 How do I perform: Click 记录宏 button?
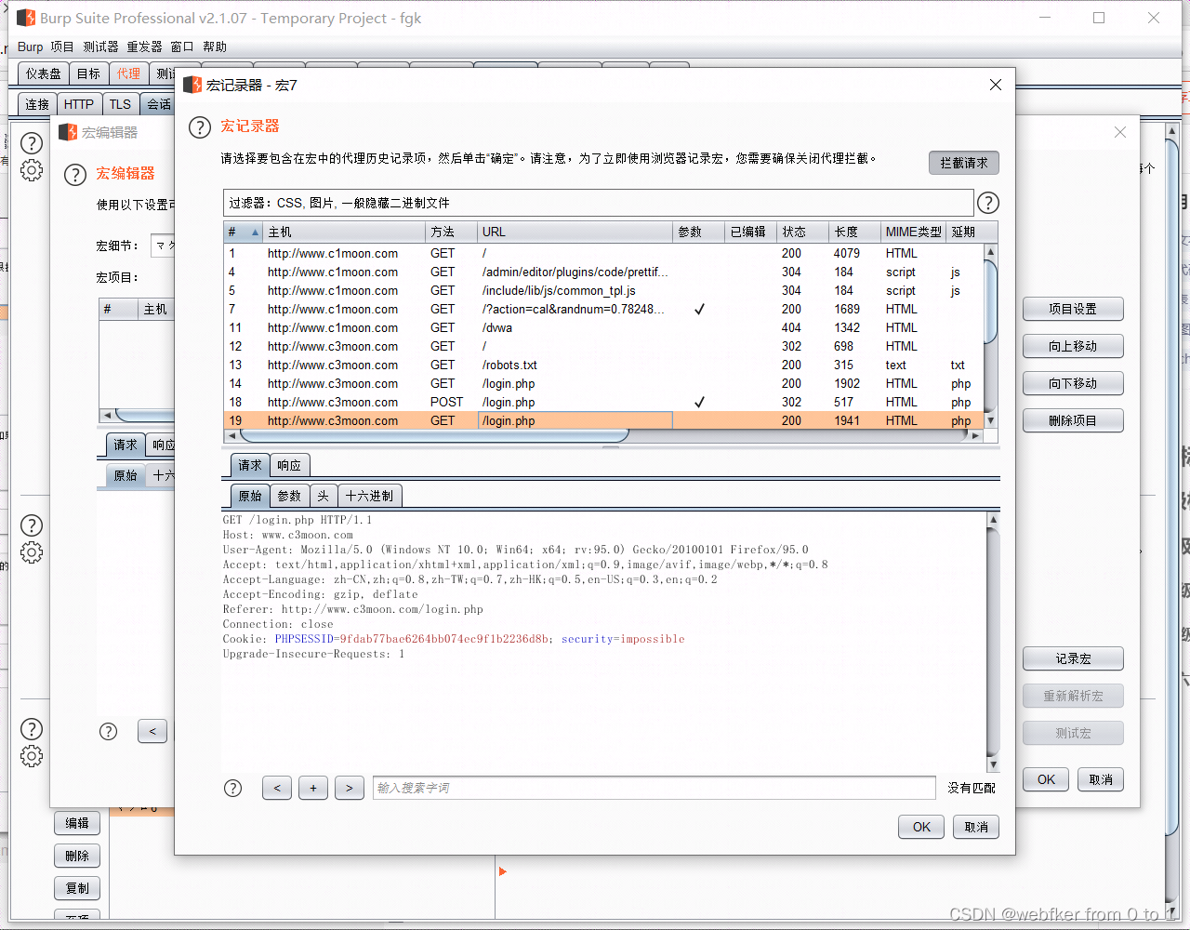[x=1073, y=658]
